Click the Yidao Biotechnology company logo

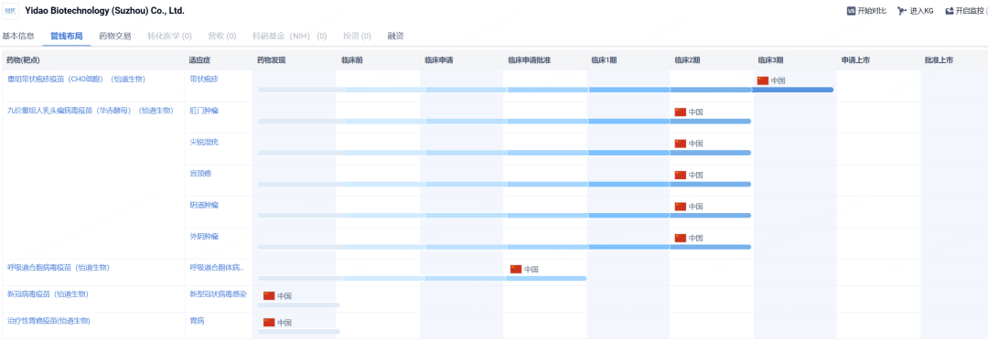[x=10, y=11]
